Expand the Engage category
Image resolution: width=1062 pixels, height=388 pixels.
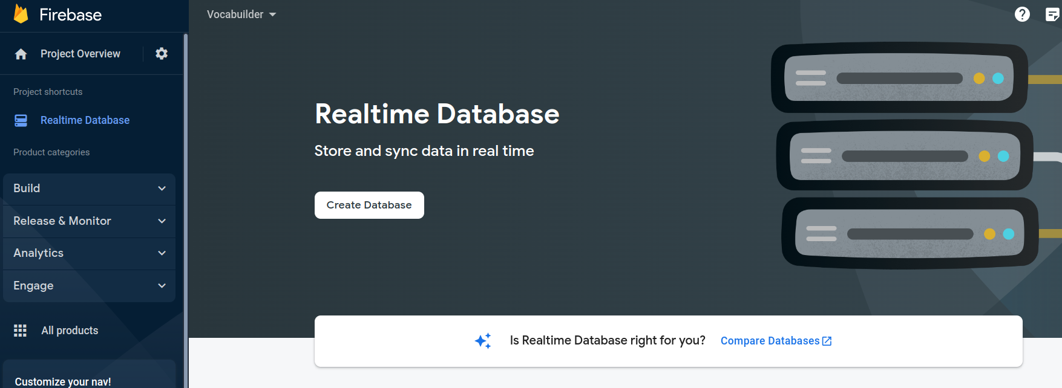point(89,286)
